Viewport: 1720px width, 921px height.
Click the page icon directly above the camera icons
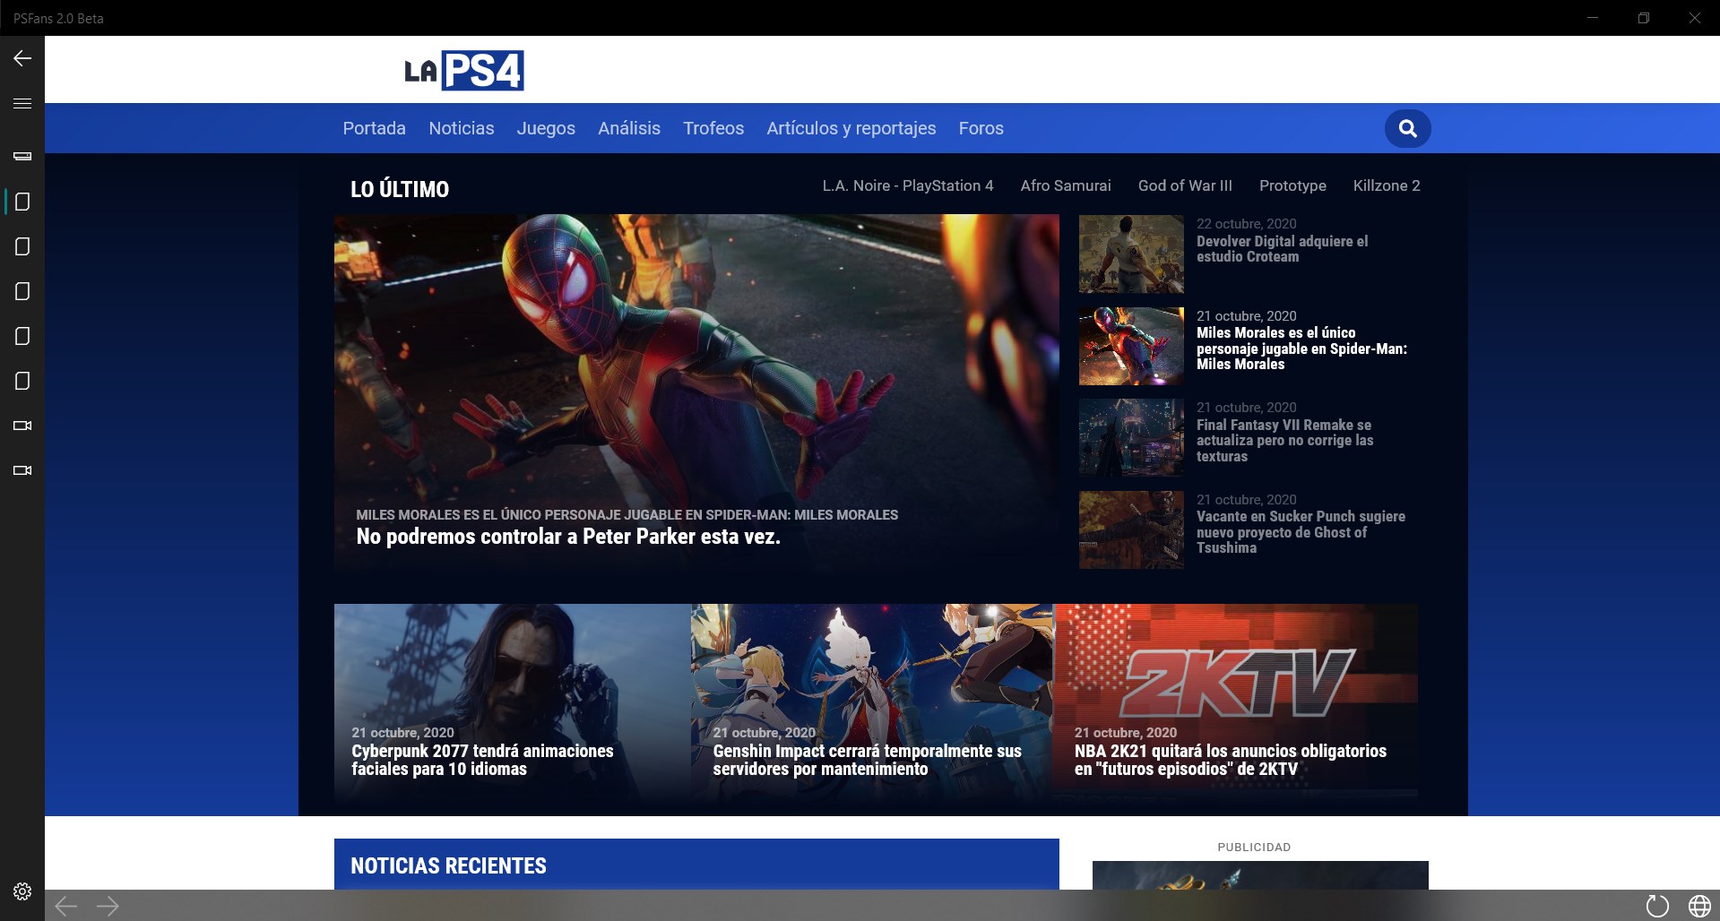coord(22,381)
